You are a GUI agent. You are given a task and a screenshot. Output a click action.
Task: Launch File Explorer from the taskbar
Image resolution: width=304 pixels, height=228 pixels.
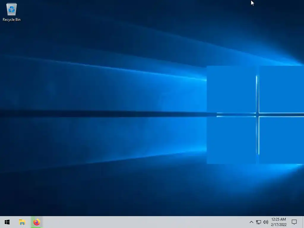pyautogui.click(x=22, y=222)
